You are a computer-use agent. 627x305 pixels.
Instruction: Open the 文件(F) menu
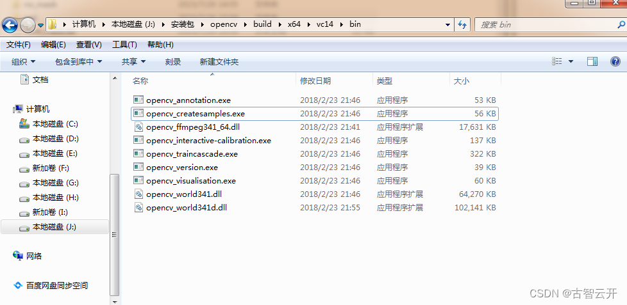click(19, 45)
